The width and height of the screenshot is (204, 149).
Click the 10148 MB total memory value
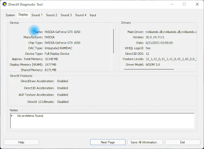(51, 59)
